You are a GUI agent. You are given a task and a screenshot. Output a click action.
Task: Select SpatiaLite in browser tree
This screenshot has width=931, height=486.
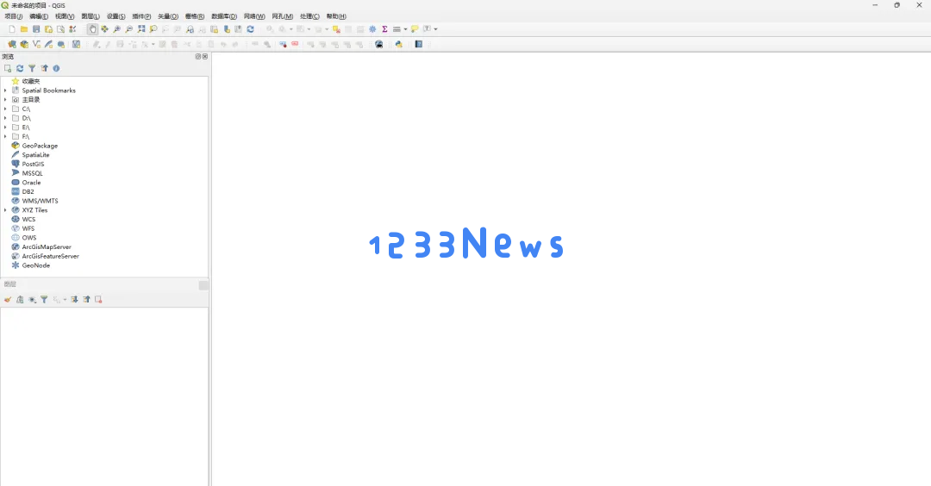[35, 155]
